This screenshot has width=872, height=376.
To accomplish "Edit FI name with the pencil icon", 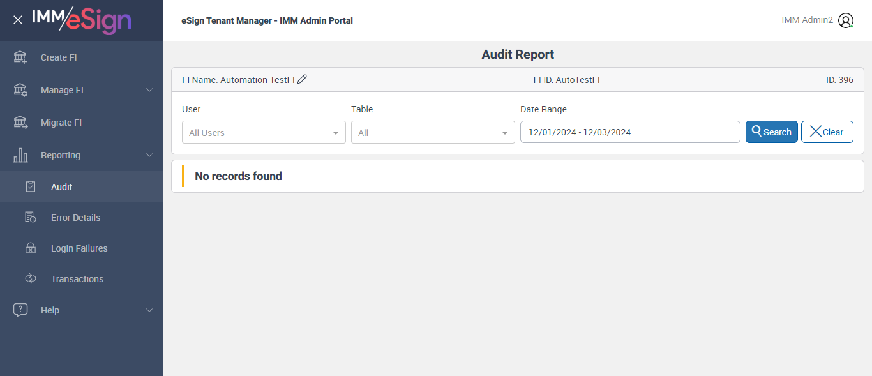I will 303,79.
